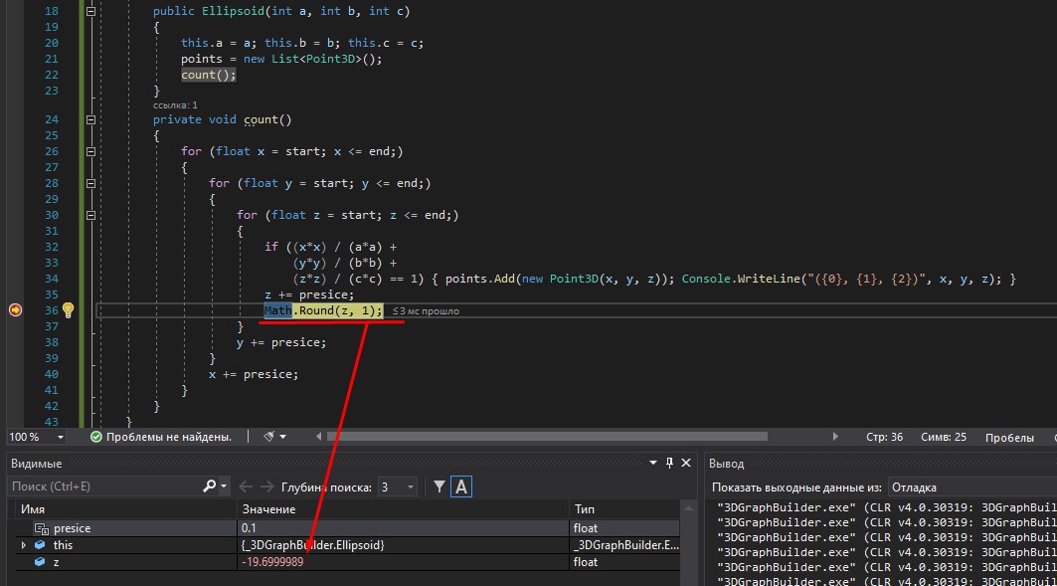
Task: Click the right arrow of the horizontal scrollbar
Action: (x=835, y=437)
